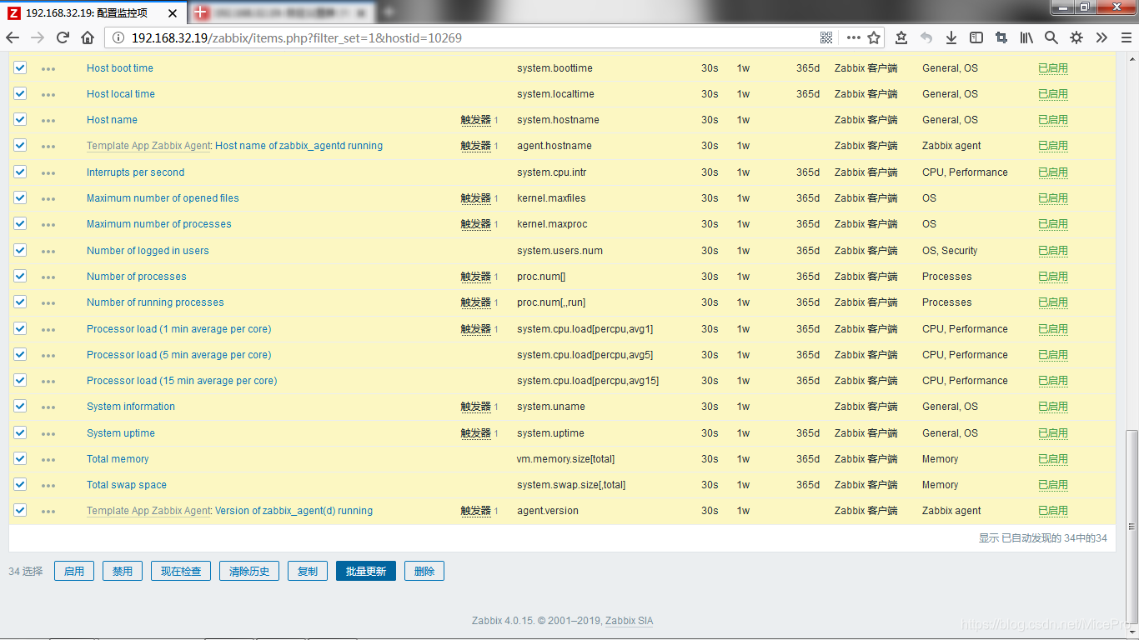Switch to the tab with red plus favicon
The width and height of the screenshot is (1139, 640).
(283, 12)
